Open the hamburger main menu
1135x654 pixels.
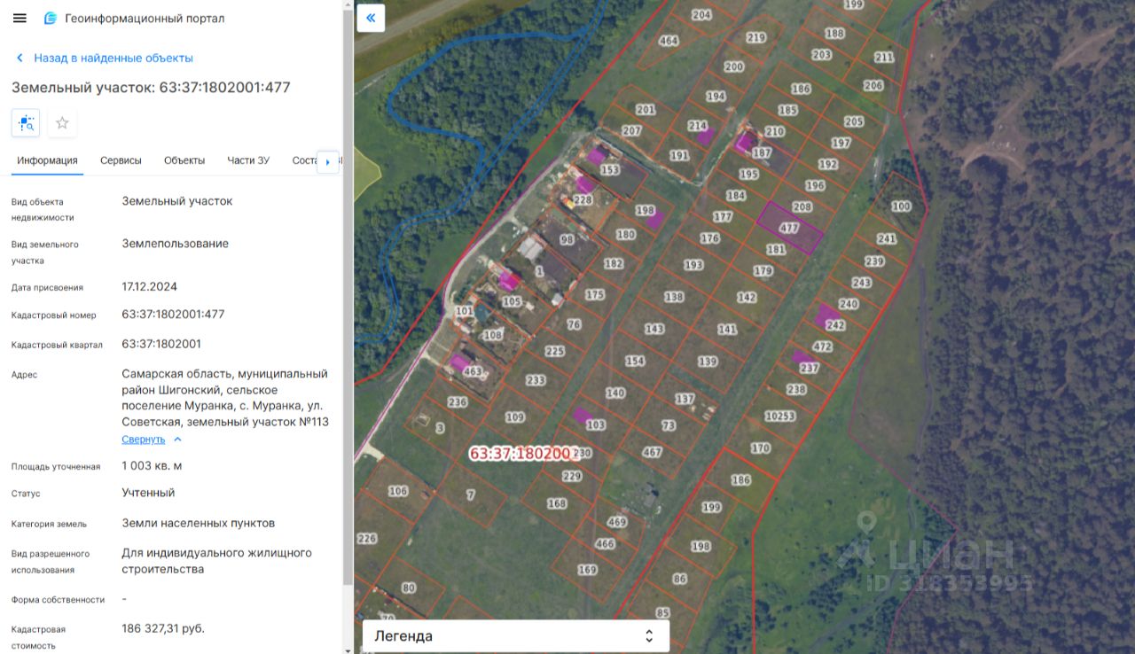(20, 18)
